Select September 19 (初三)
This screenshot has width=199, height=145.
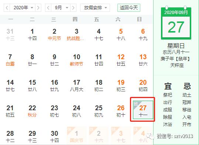click(121, 86)
